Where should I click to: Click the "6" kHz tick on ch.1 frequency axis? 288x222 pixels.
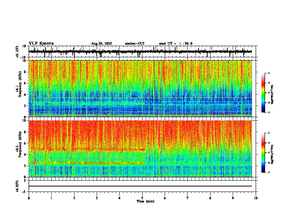[25, 83]
